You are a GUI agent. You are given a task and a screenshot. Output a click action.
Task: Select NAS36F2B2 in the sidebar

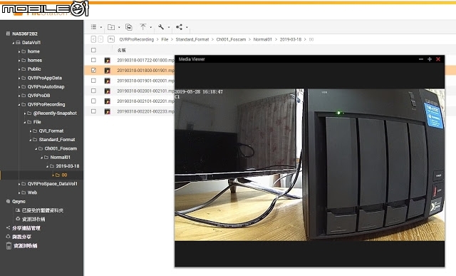point(25,34)
